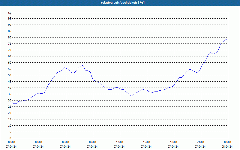Click the curve's final point near 78%
This screenshot has width=240, height=150.
click(x=226, y=40)
